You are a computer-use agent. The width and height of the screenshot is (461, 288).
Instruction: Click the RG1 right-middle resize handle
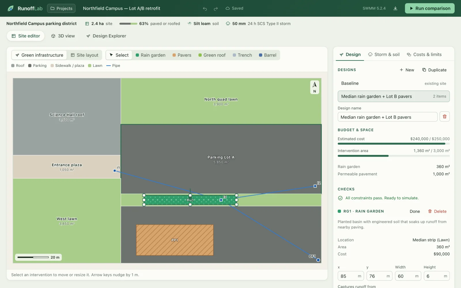click(x=237, y=200)
